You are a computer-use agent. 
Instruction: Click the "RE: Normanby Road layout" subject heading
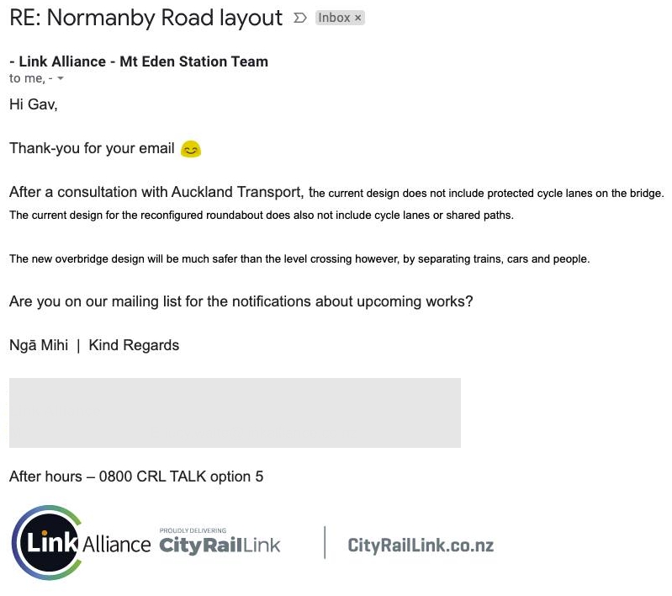pyautogui.click(x=146, y=18)
